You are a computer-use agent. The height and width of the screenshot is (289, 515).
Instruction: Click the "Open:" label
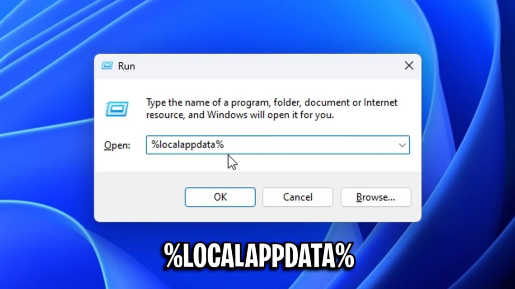point(117,145)
